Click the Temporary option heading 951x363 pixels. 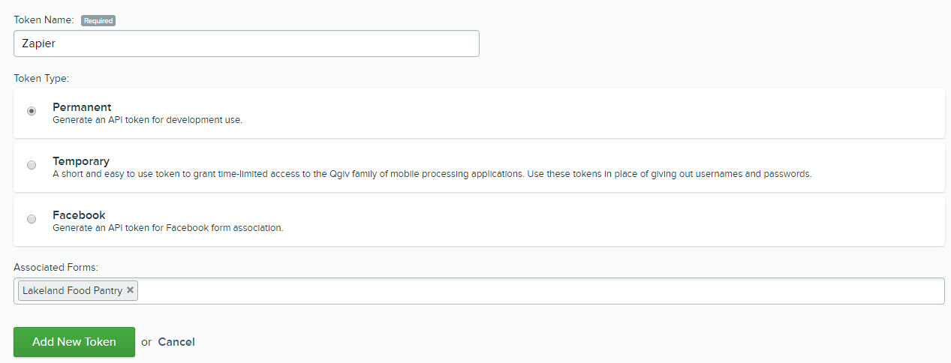click(81, 161)
